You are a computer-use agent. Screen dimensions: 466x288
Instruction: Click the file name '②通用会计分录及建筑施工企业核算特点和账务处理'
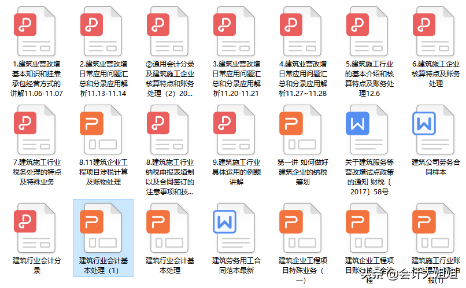170,79
